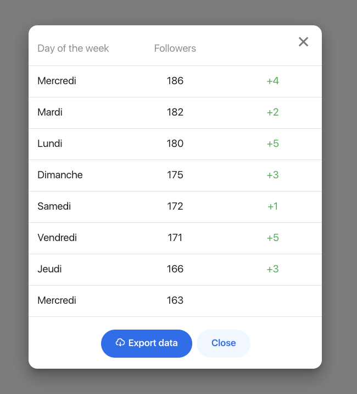The image size is (357, 394).
Task: Select the Followers column header
Action: tap(175, 48)
